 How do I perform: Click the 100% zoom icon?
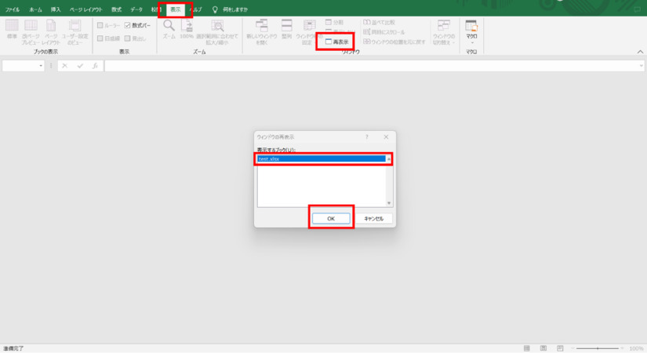[187, 27]
